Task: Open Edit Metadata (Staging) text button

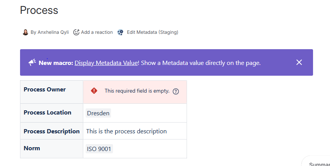Action: click(x=152, y=32)
